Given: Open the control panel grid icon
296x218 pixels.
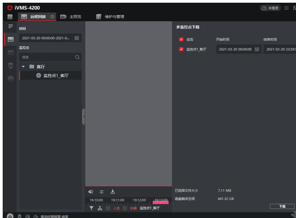Looking at the screenshot, I should point(10,17).
